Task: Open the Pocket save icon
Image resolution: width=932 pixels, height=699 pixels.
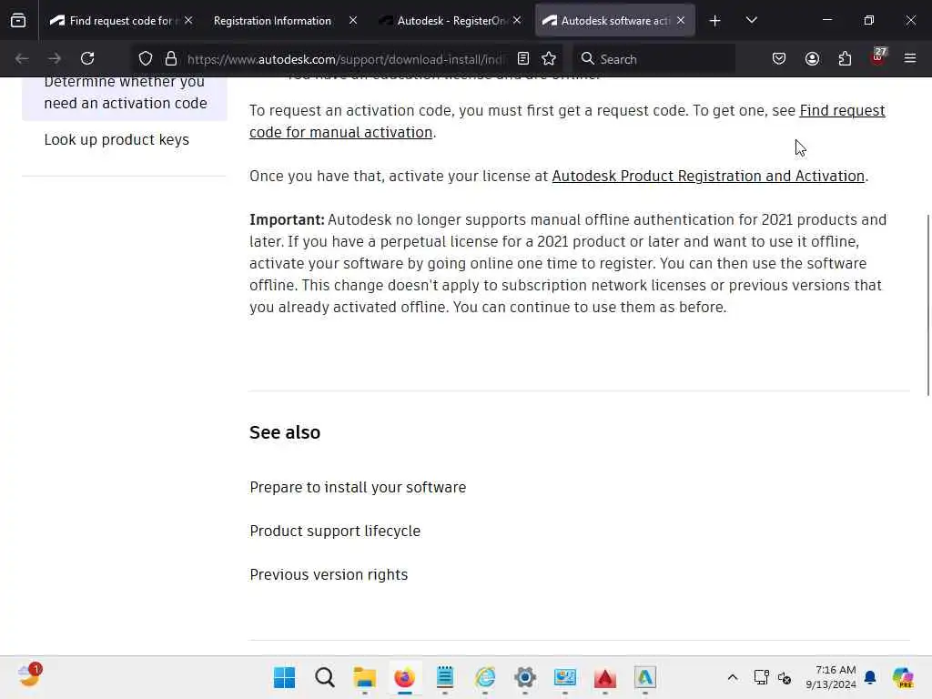Action: click(779, 58)
